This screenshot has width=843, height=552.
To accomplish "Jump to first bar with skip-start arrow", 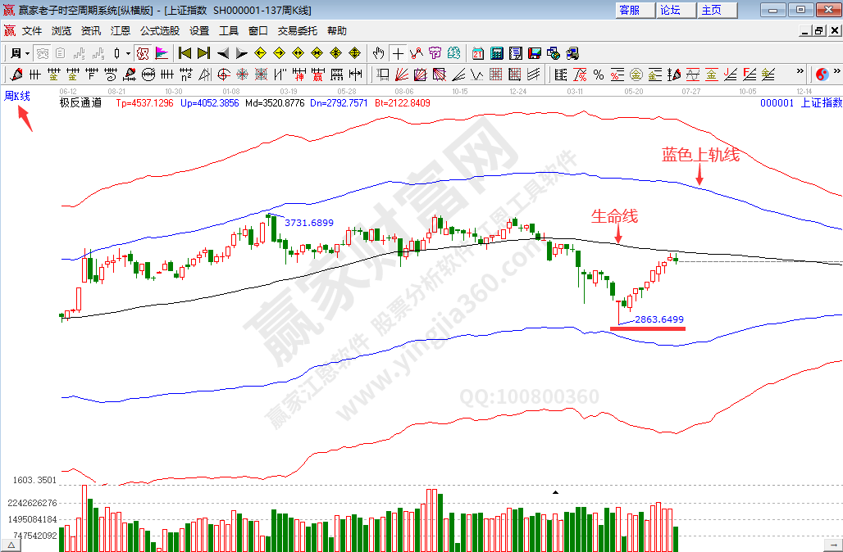I will point(185,53).
